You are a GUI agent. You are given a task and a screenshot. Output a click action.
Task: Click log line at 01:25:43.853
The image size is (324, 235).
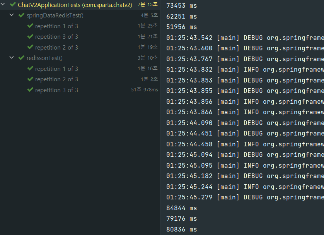pyautogui.click(x=245, y=81)
